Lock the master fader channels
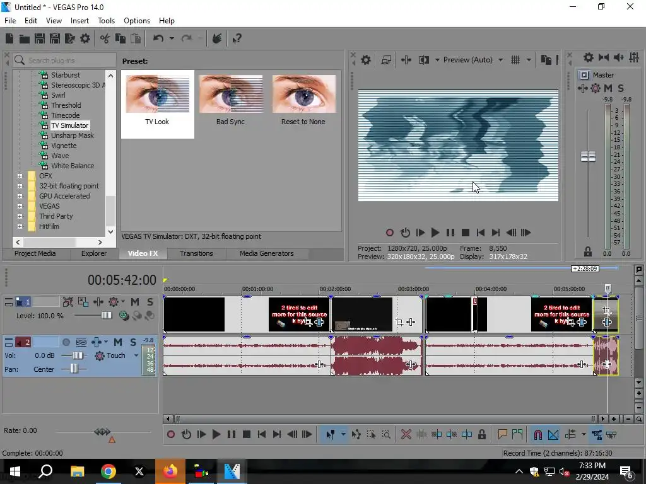Viewport: 646px width, 484px height. (x=588, y=251)
